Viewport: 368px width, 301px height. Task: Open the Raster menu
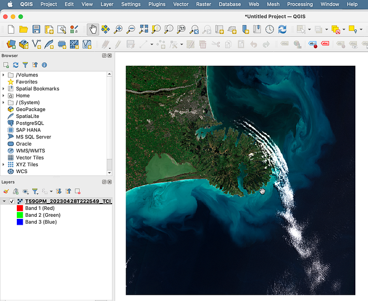[x=203, y=4]
